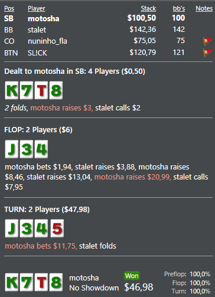Click the bb's column header
This screenshot has width=215, height=297.
pyautogui.click(x=179, y=8)
